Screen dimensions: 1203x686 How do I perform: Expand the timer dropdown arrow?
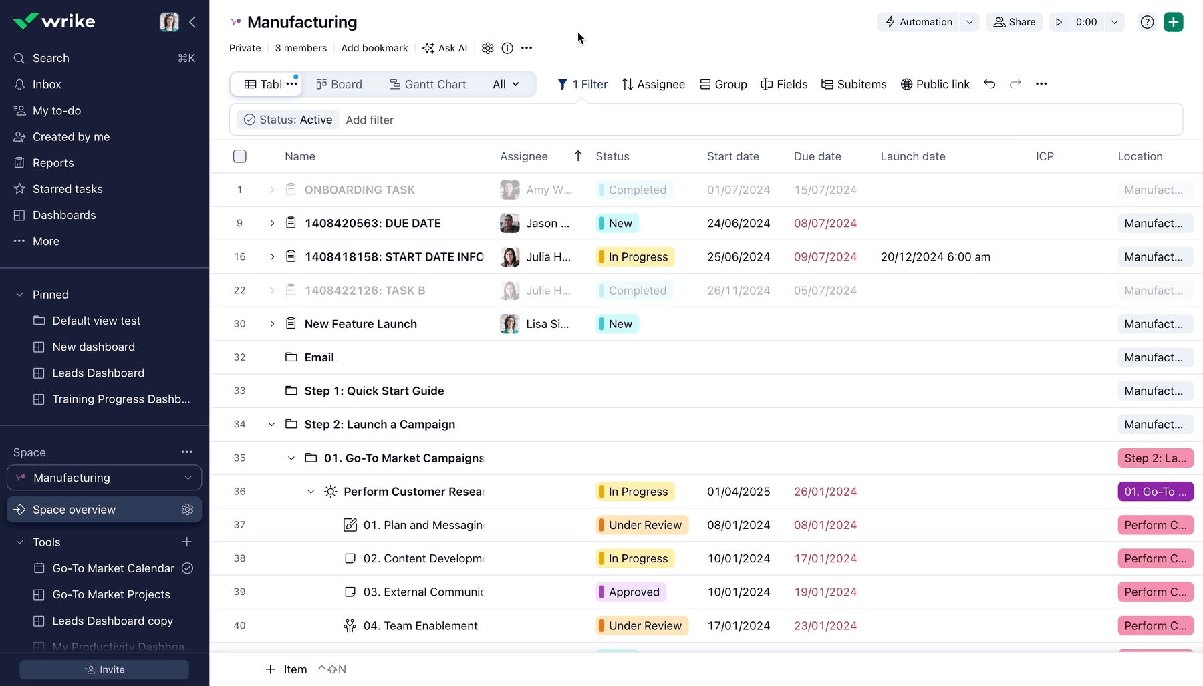[1115, 22]
